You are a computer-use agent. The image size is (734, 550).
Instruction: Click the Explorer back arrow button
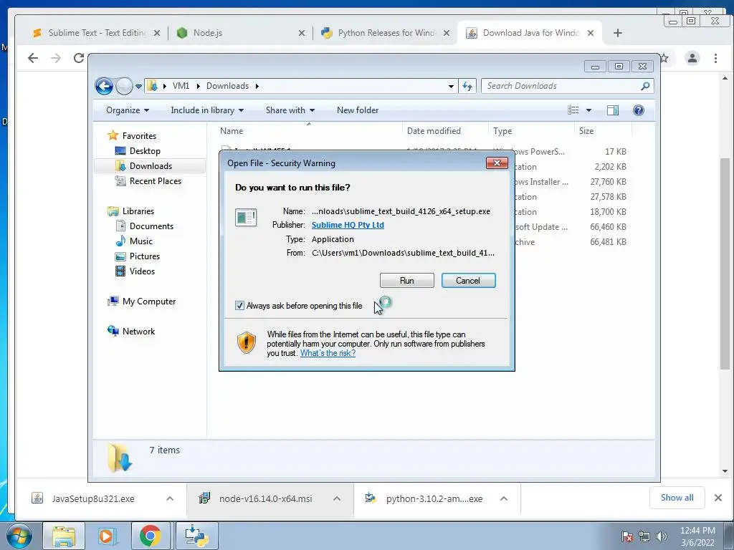(x=104, y=86)
